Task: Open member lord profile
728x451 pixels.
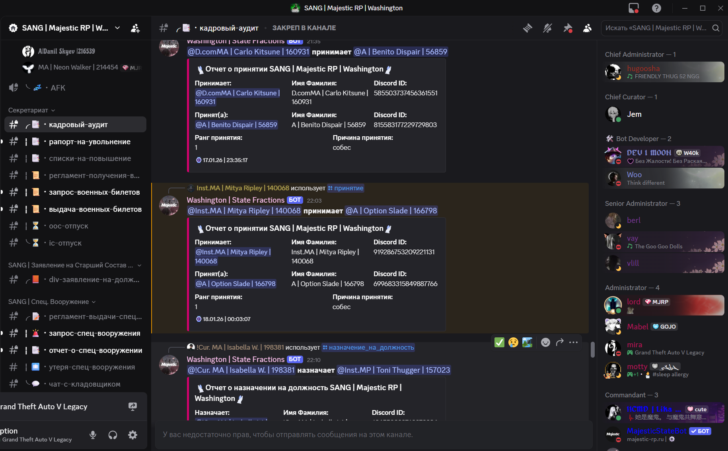Action: pyautogui.click(x=664, y=305)
